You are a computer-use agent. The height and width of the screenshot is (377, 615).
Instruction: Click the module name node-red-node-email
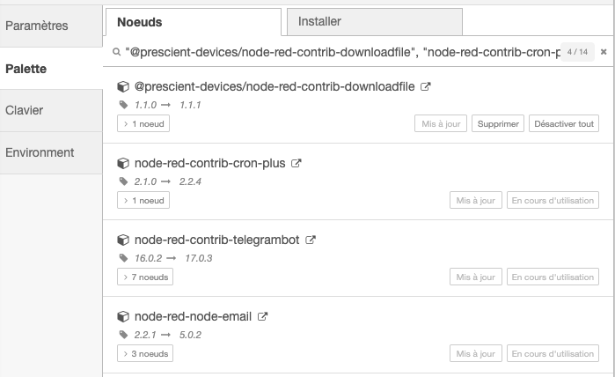(x=193, y=316)
